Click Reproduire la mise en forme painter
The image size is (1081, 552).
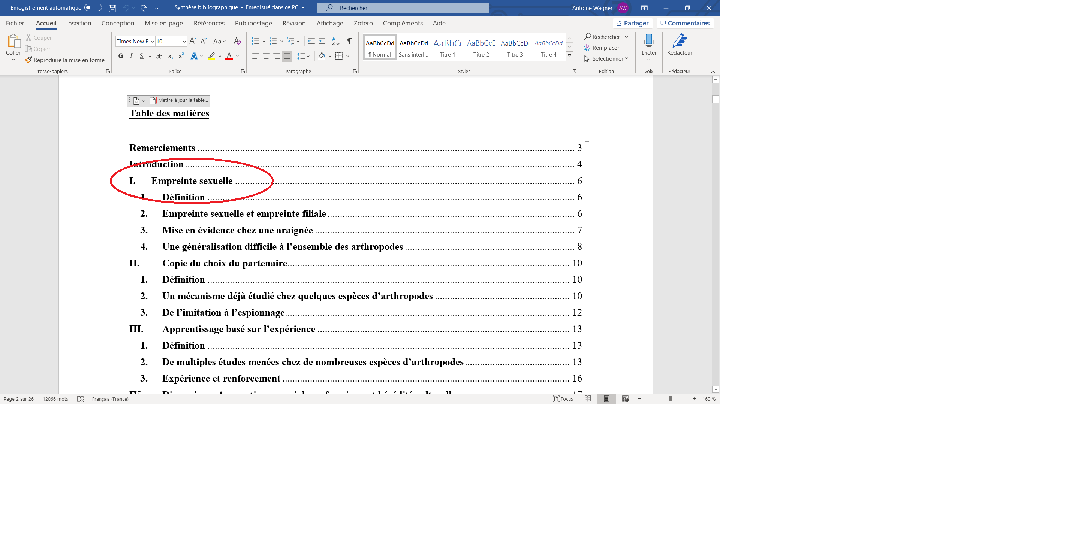tap(64, 60)
